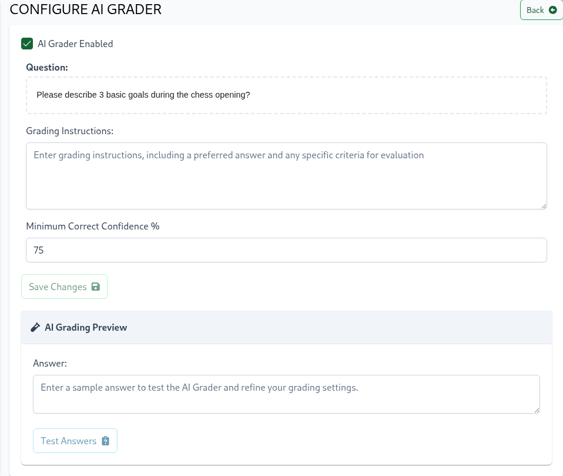
Task: Click the Minimum Correct Confidence % label
Action: (x=92, y=226)
